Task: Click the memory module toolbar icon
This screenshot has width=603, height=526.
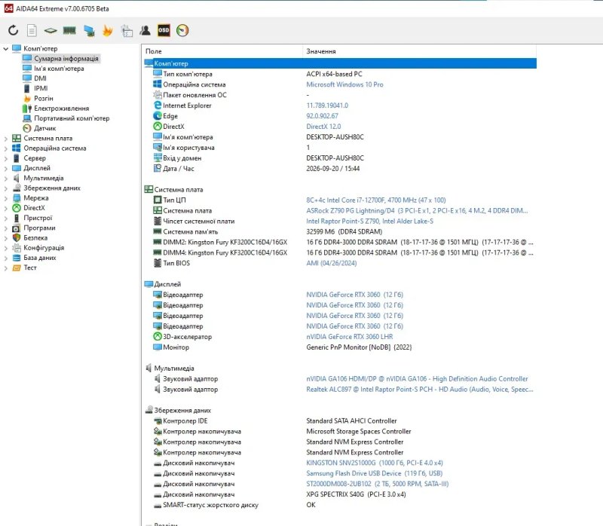Action: click(69, 30)
